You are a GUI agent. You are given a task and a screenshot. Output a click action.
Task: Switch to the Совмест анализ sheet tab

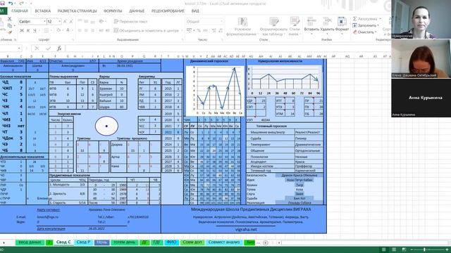click(x=224, y=242)
